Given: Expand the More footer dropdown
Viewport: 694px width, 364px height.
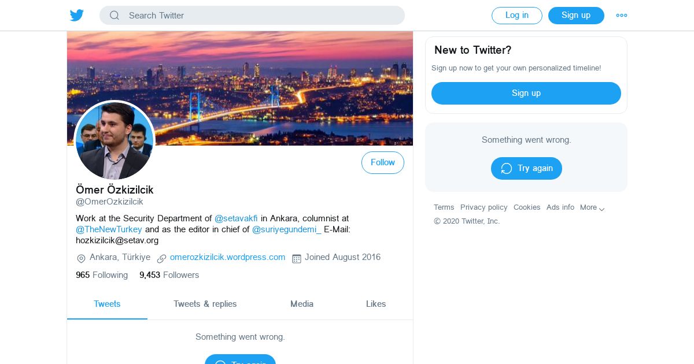Looking at the screenshot, I should [x=592, y=207].
